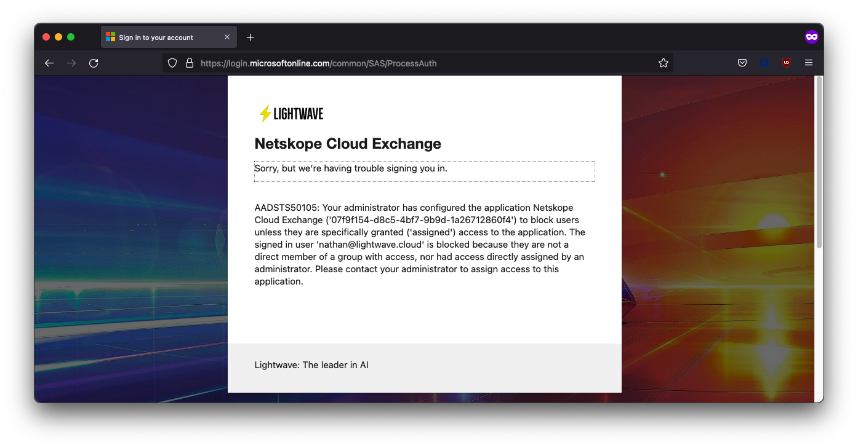Minimize the browser window with yellow button
The width and height of the screenshot is (858, 448).
pos(58,37)
